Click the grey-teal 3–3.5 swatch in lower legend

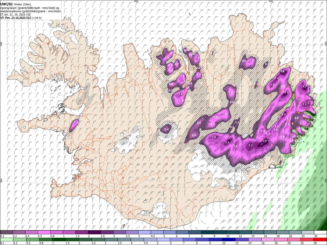(x=111, y=239)
